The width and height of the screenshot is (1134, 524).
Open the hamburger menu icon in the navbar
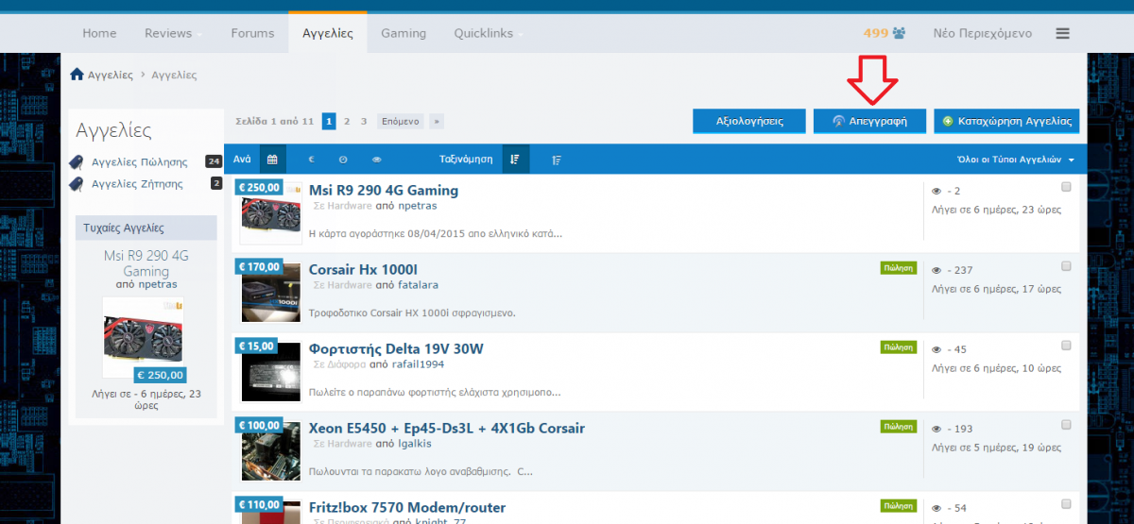pyautogui.click(x=1062, y=33)
